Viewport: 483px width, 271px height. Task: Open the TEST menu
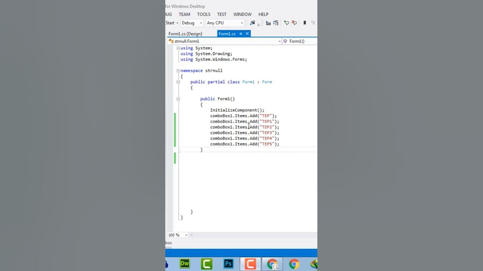click(x=222, y=14)
